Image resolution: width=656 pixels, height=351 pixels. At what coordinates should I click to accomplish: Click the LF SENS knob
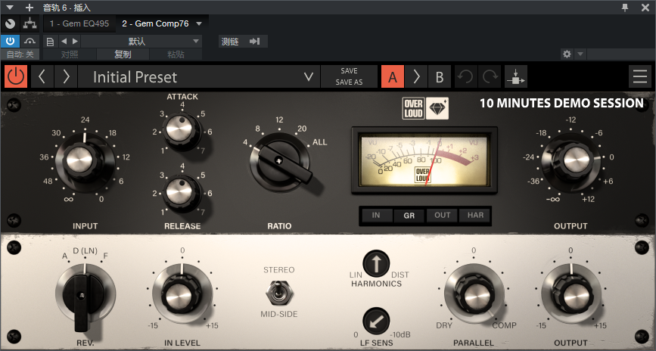tap(376, 321)
